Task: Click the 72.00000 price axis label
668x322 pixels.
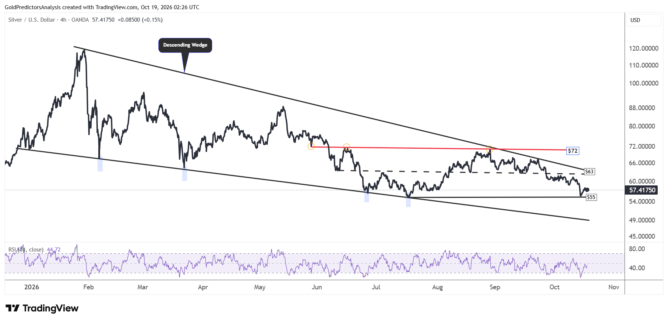Action: [x=642, y=146]
